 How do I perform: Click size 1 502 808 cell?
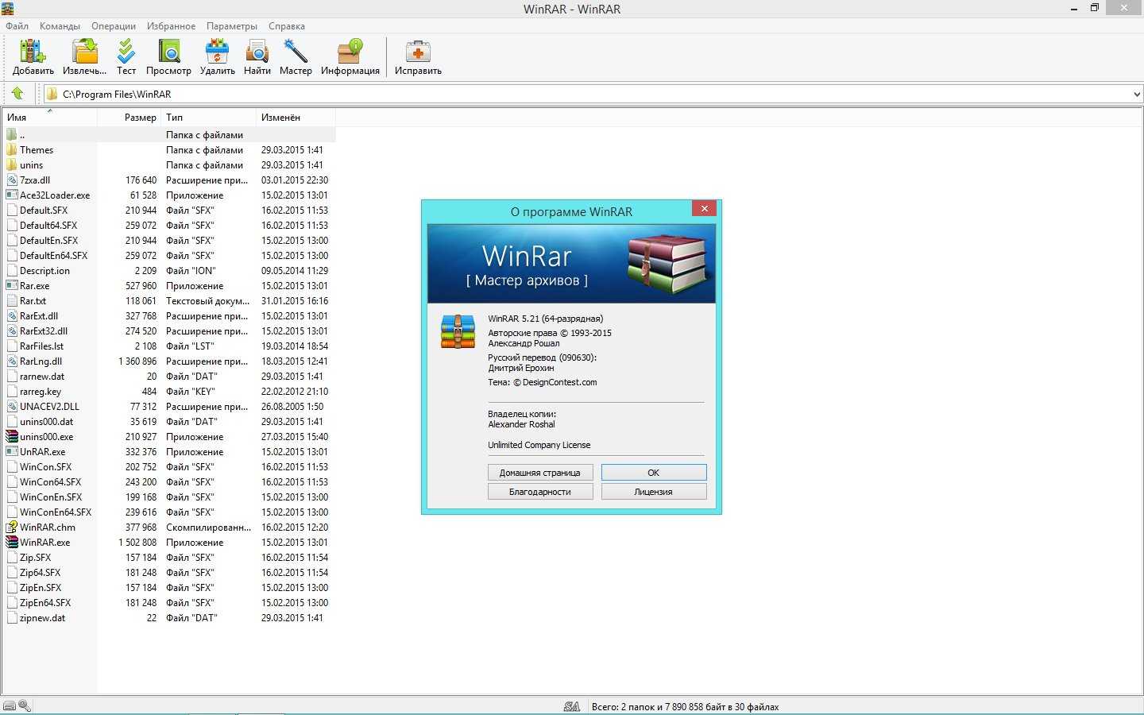click(137, 542)
